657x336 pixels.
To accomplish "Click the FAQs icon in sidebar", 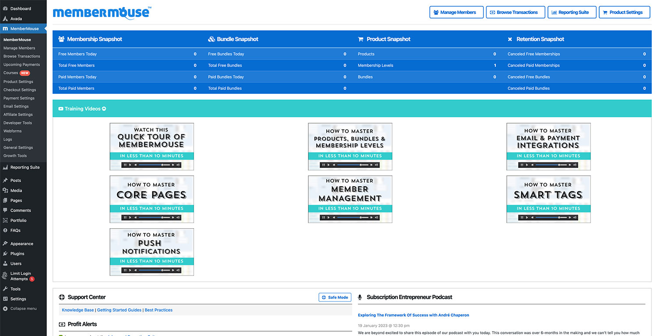I will [5, 230].
